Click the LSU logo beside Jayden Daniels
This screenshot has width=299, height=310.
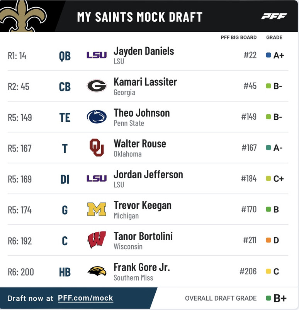[x=97, y=55]
